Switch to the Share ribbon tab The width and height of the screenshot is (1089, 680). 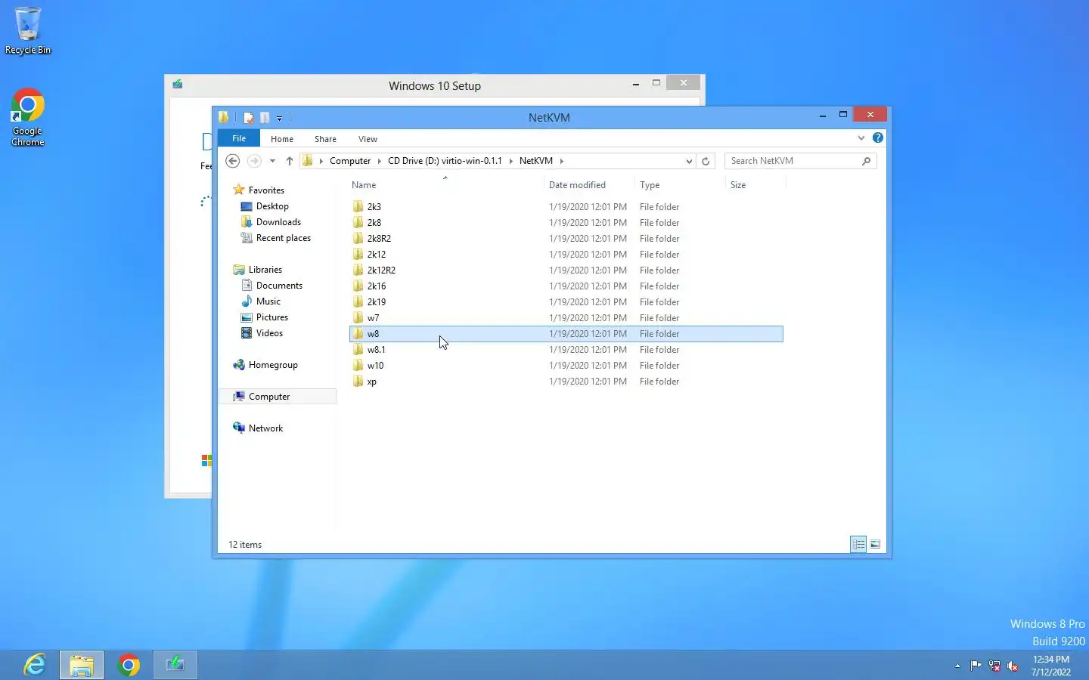325,139
